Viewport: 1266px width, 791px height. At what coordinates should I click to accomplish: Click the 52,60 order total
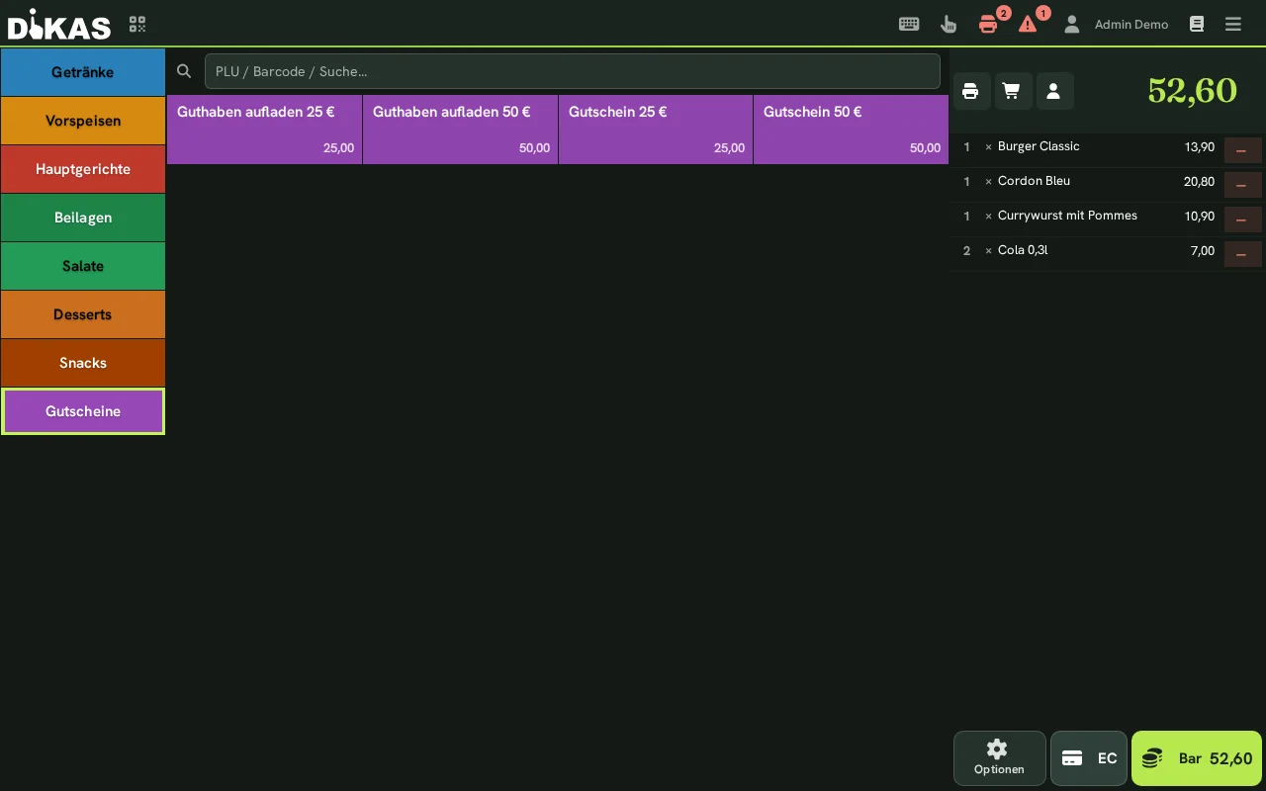(1192, 91)
